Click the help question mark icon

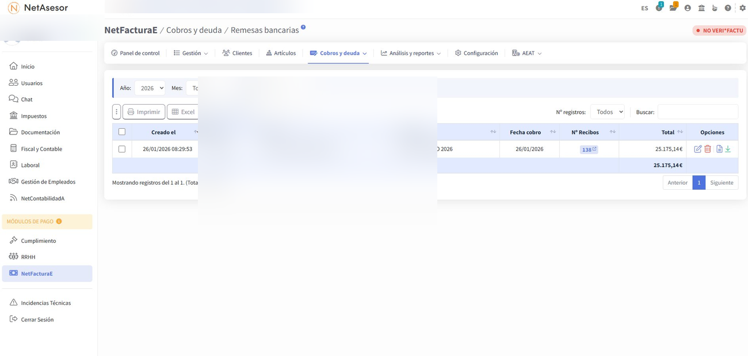tap(728, 8)
